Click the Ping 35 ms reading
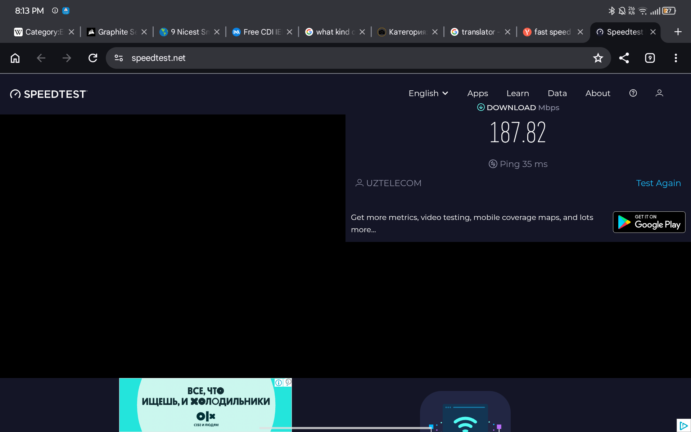Screen dimensions: 691x432 pyautogui.click(x=518, y=164)
